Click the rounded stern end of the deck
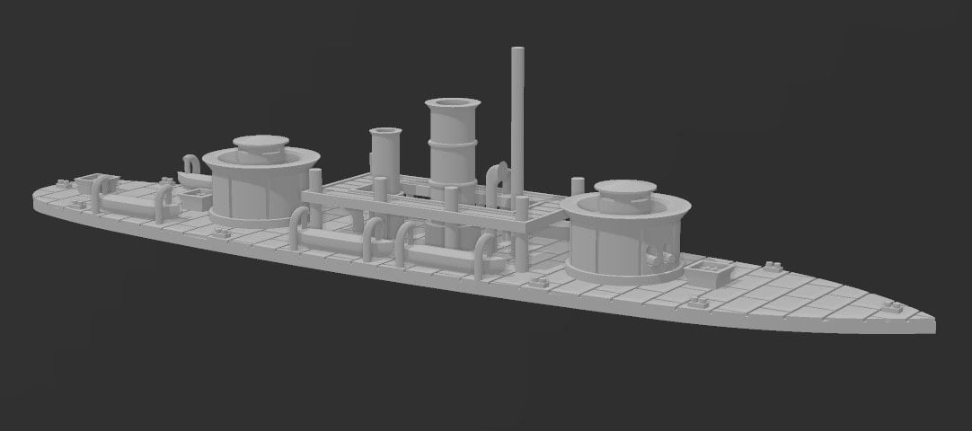Image resolution: width=972 pixels, height=431 pixels. click(x=42, y=199)
